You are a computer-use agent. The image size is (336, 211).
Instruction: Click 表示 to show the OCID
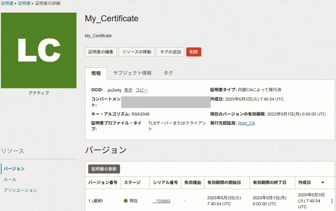(x=128, y=90)
